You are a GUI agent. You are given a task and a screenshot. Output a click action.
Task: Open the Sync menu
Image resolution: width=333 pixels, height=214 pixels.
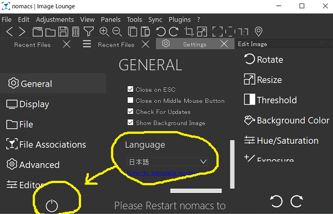(x=155, y=20)
